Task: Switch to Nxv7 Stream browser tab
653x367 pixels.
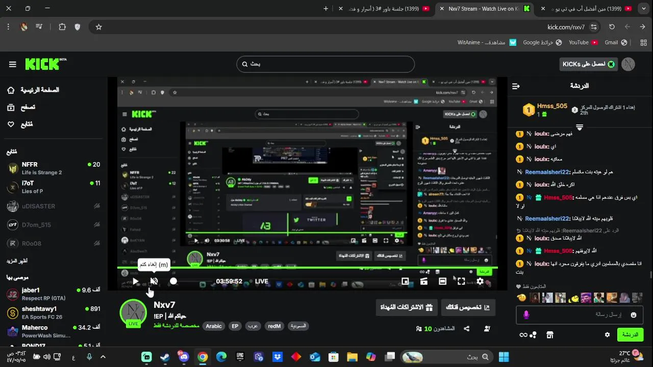Action: [485, 9]
